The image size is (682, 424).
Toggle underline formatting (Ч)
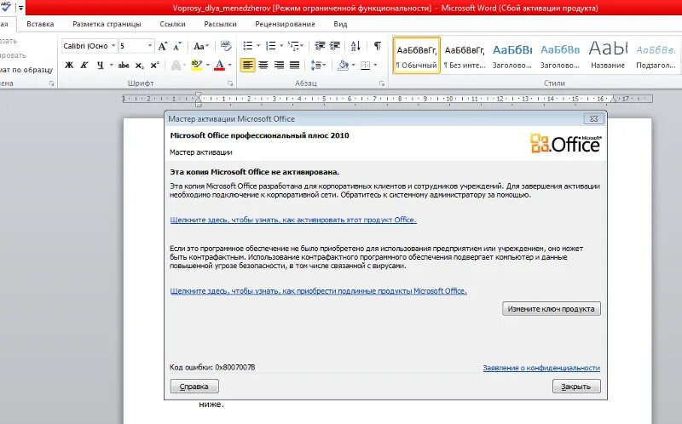(101, 66)
